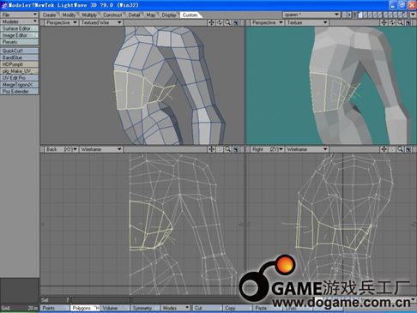
Task: Click the next object arrow beside spawn dropdown
Action: (349, 15)
